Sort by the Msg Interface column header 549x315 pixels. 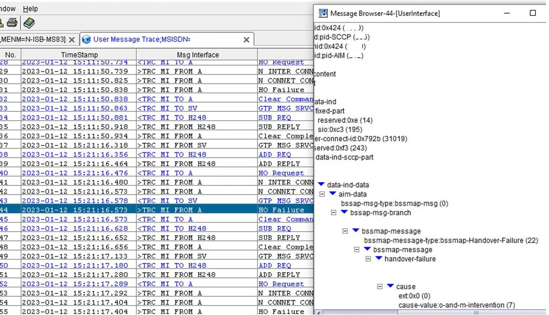pos(197,55)
